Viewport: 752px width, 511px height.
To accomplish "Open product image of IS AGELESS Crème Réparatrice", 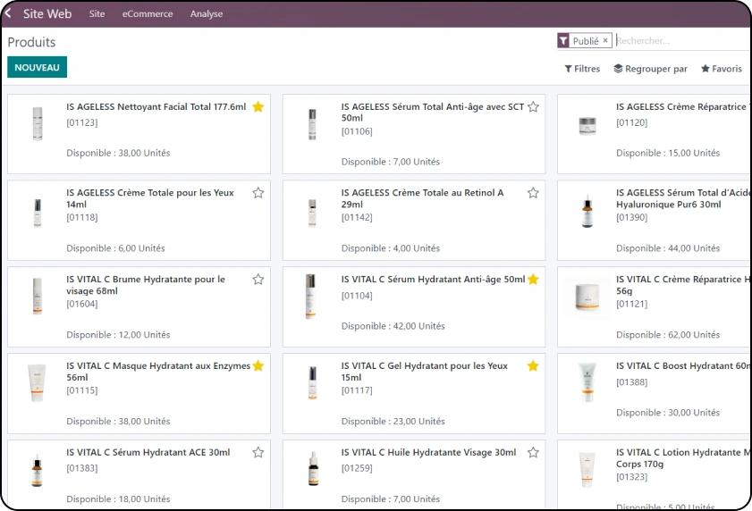I will coord(587,126).
